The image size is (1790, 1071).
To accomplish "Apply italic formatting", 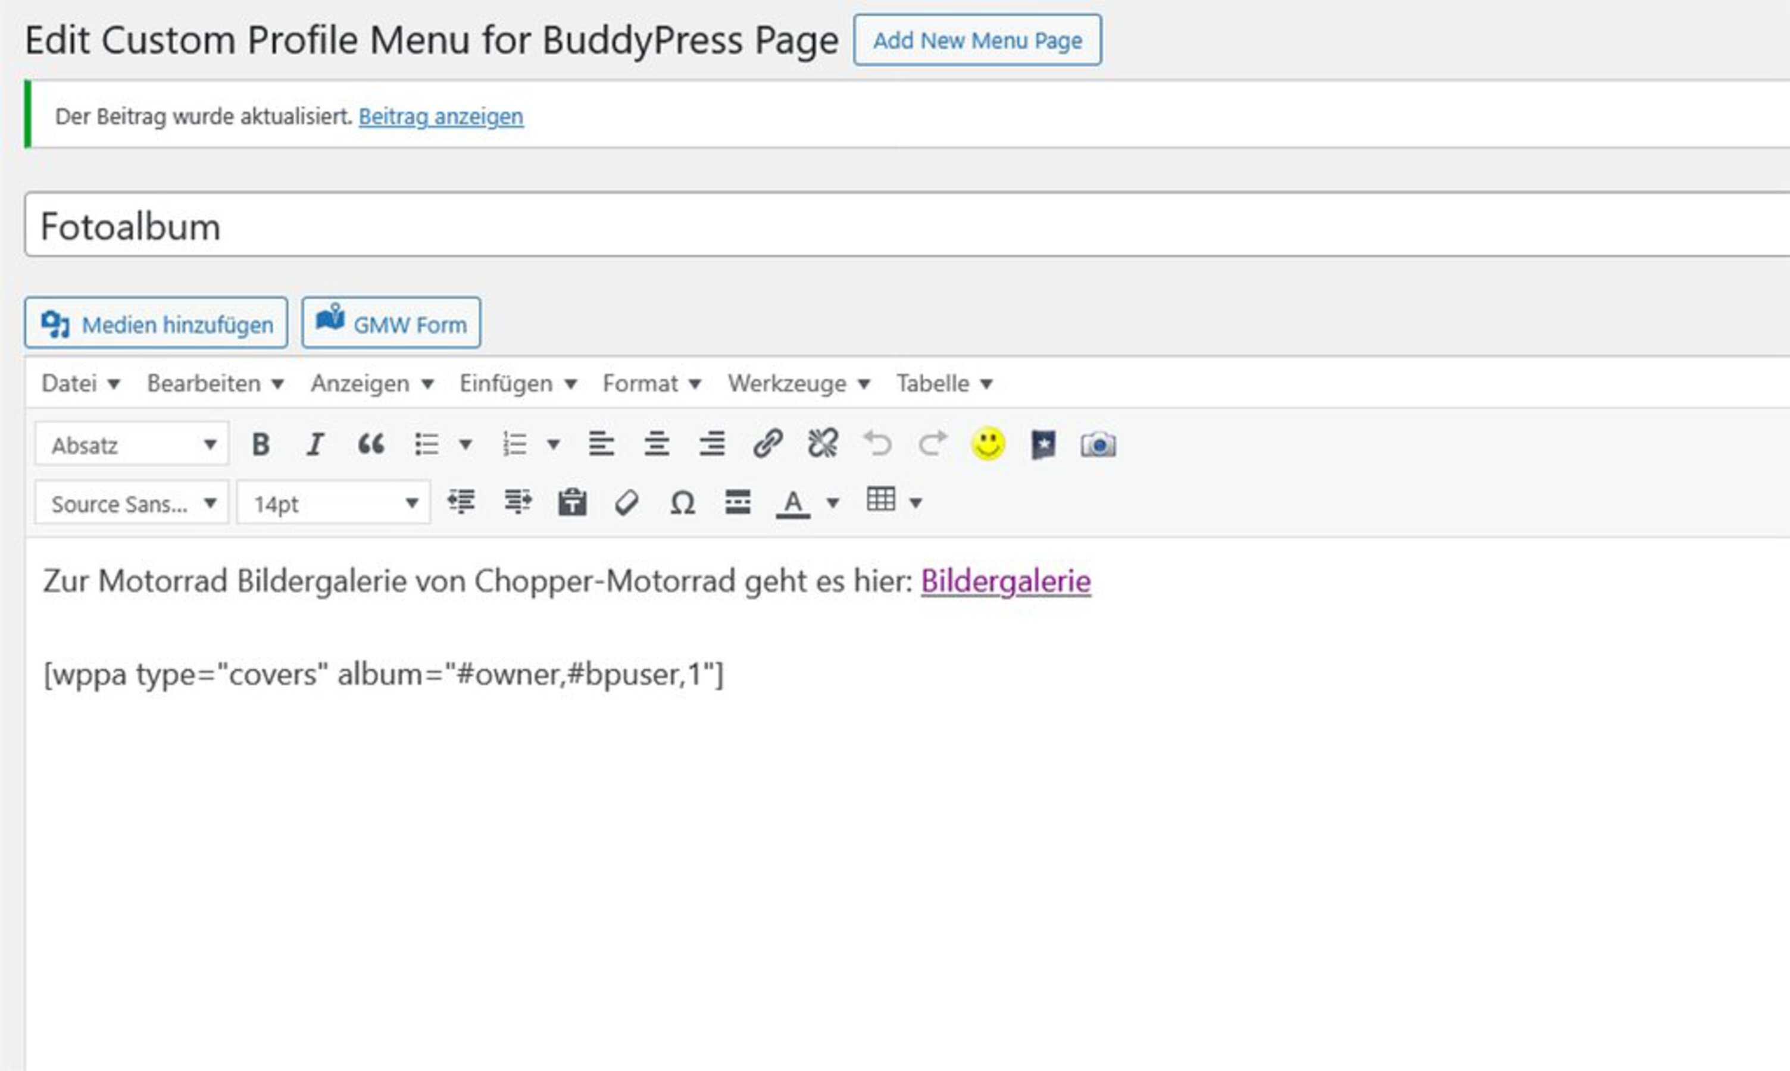I will click(315, 444).
